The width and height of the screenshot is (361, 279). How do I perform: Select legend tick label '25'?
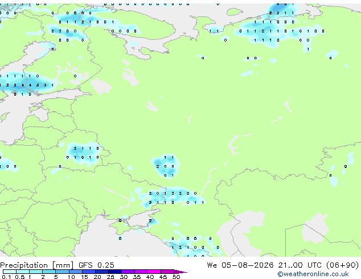(110, 277)
